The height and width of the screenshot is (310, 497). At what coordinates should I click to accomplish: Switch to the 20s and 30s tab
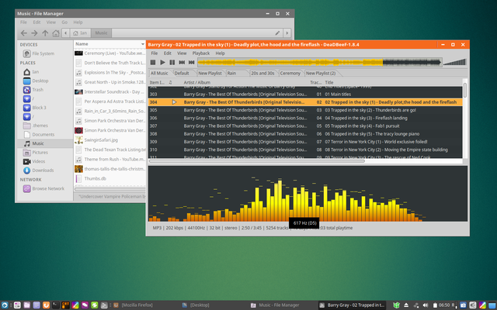(262, 73)
